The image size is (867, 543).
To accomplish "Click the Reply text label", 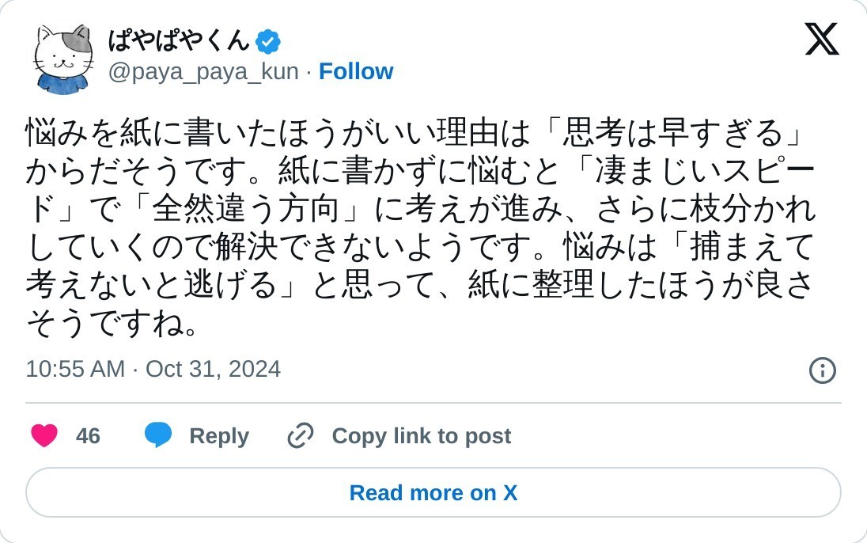I will pos(219,436).
